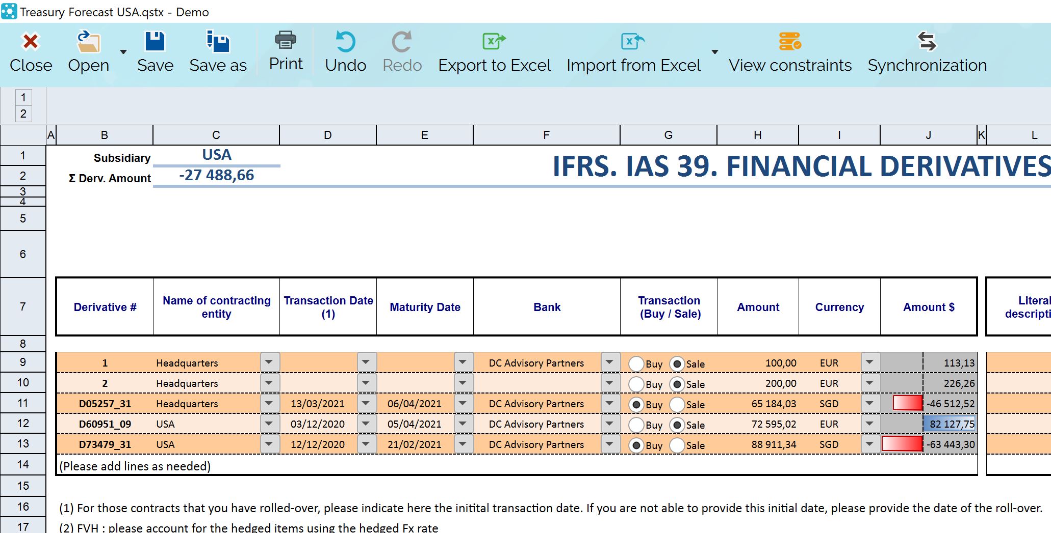Screen dimensions: 1051x533
Task: Select column B header
Action: 105,135
